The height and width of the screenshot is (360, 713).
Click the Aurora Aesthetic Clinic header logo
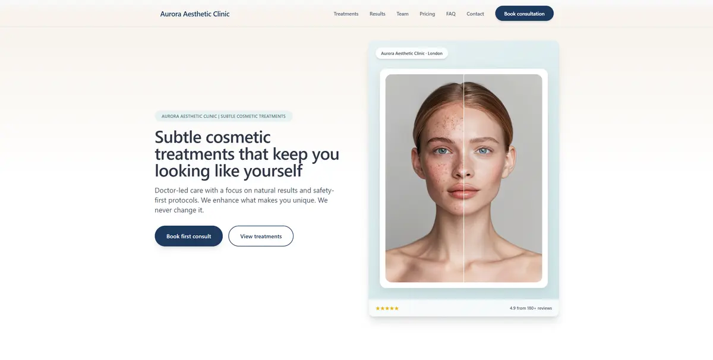pos(195,14)
